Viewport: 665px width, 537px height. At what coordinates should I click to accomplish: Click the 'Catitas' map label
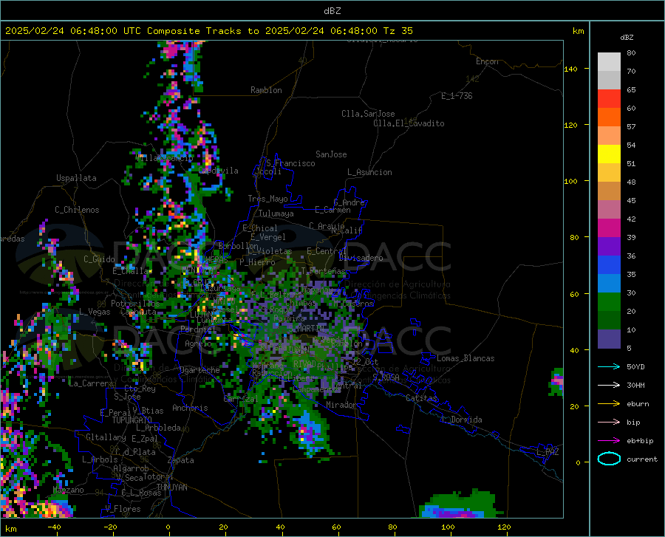pyautogui.click(x=421, y=398)
